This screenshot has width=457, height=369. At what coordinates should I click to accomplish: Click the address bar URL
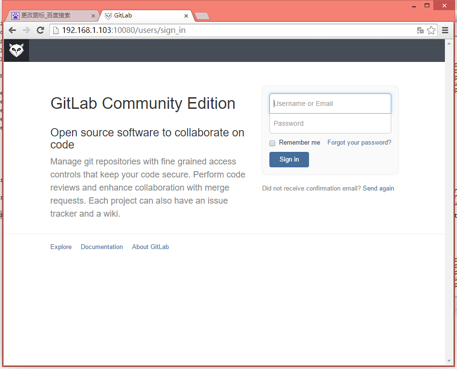124,30
